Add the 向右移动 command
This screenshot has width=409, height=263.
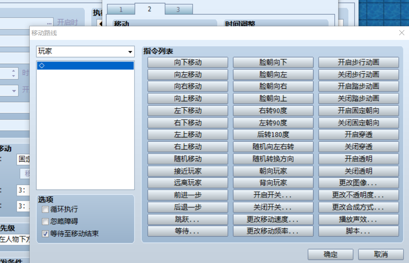pyautogui.click(x=188, y=87)
